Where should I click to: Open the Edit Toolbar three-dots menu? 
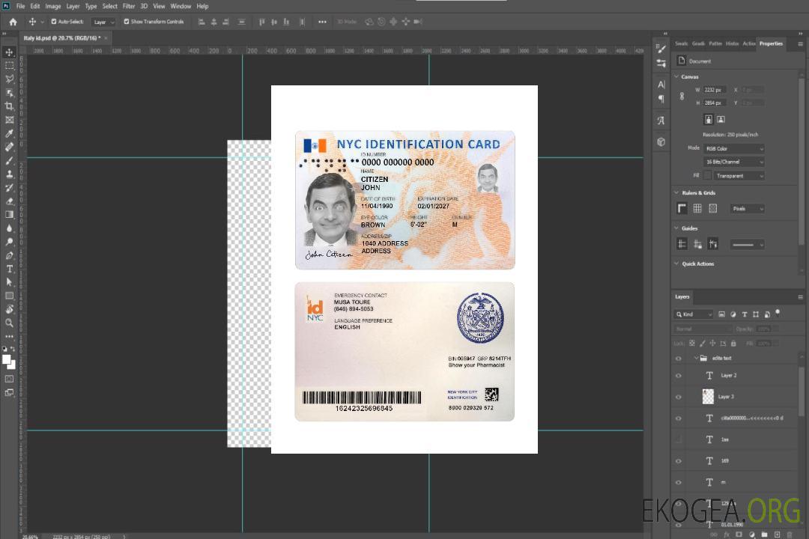coord(9,336)
